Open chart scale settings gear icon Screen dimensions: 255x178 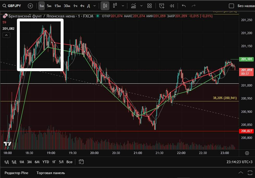point(247,153)
